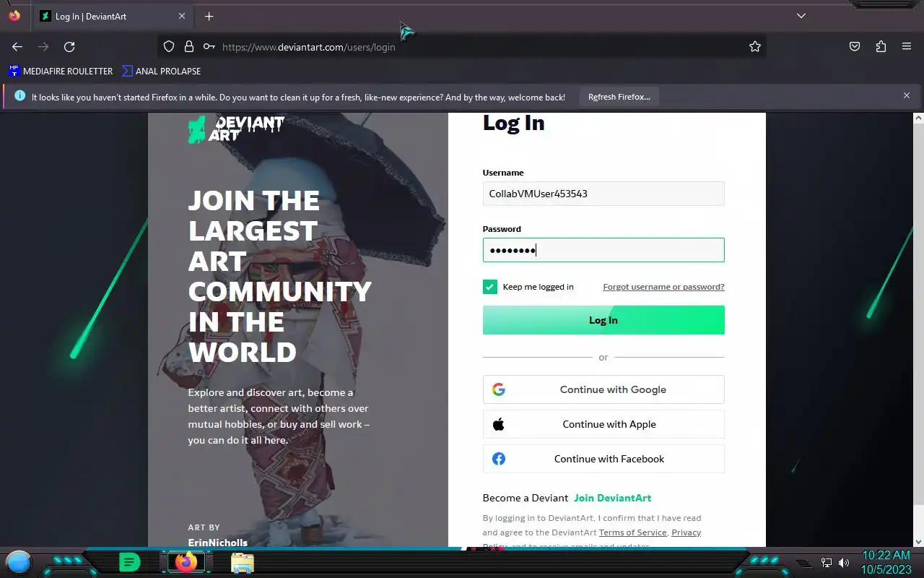Open the Start orb menu
This screenshot has height=578, width=924.
(x=19, y=561)
